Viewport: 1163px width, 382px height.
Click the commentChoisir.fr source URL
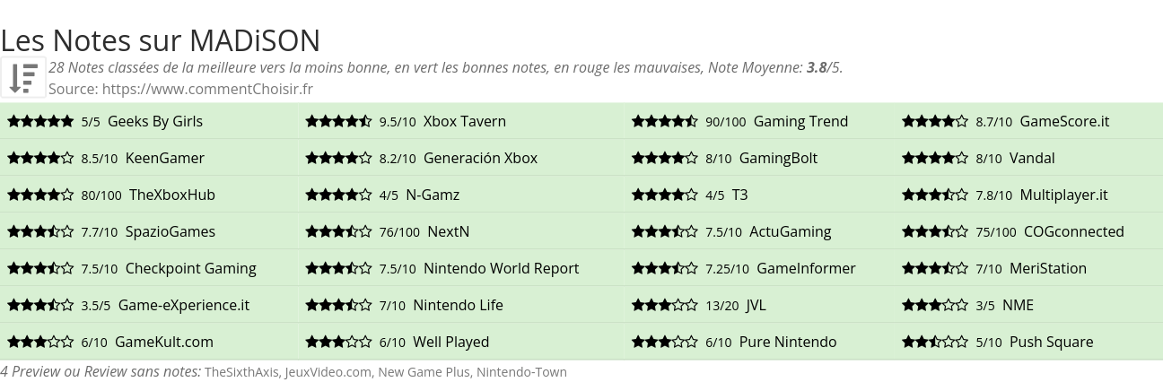coord(207,89)
